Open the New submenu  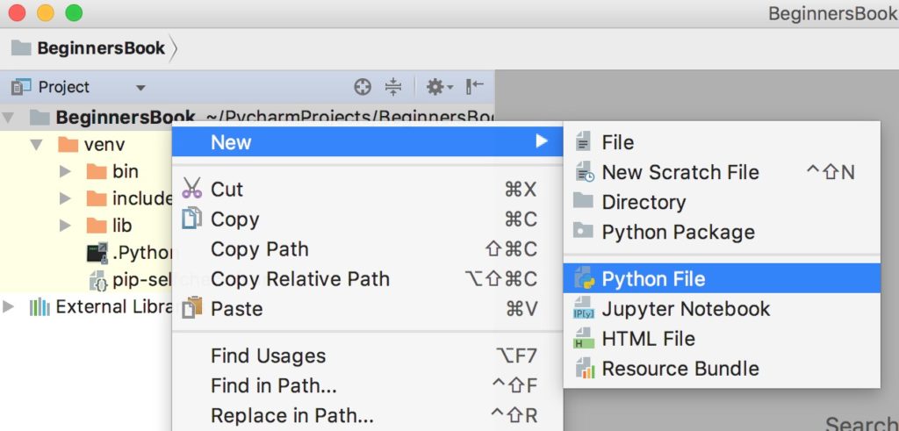[x=368, y=141]
